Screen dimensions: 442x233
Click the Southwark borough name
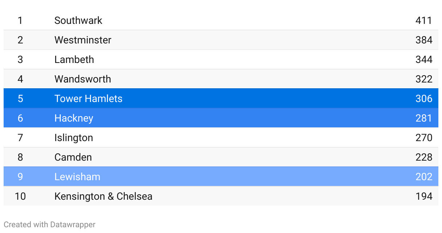pyautogui.click(x=78, y=21)
